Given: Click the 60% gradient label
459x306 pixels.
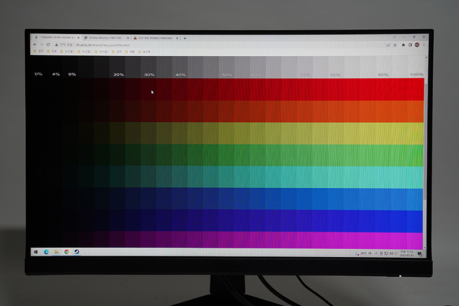Looking at the screenshot, I should point(256,75).
